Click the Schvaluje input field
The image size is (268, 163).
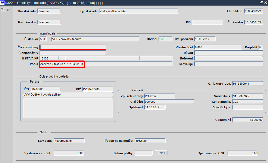pos(229,64)
